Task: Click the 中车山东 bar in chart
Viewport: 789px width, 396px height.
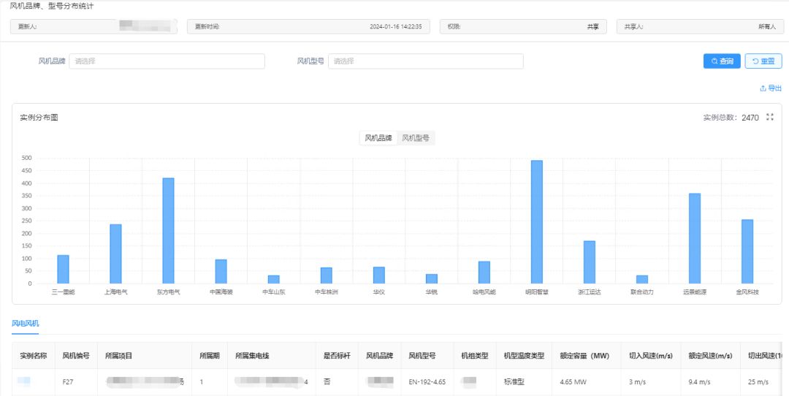Action: pos(274,279)
